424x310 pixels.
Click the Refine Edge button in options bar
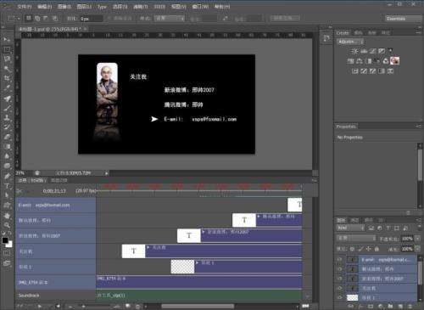[285, 19]
